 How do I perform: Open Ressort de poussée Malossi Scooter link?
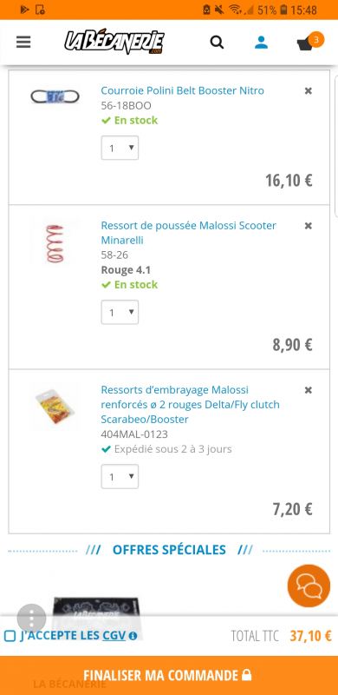[188, 233]
